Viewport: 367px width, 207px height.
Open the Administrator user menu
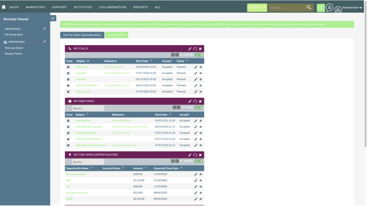[x=349, y=8]
